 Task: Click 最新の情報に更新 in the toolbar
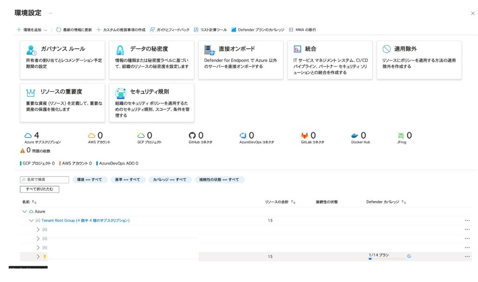[74, 30]
